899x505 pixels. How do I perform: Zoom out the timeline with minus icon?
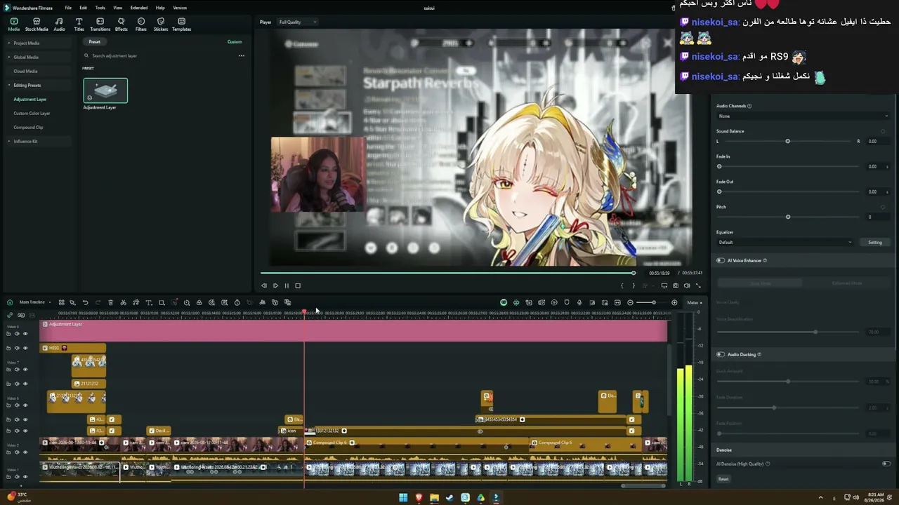630,302
